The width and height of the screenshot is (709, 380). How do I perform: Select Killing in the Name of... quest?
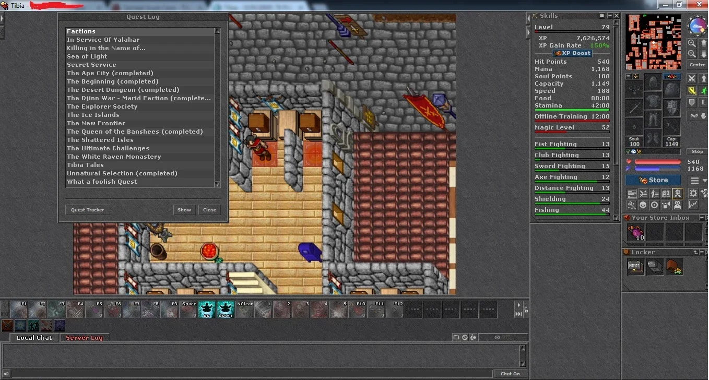pyautogui.click(x=139, y=48)
